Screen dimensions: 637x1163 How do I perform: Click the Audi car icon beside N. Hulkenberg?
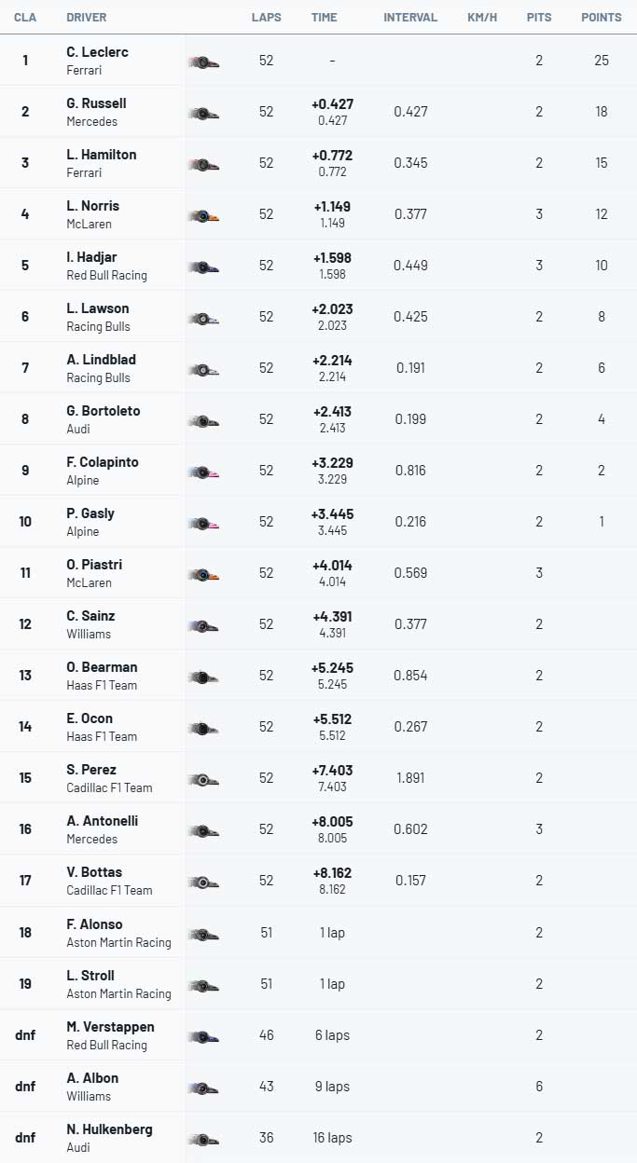point(204,1138)
